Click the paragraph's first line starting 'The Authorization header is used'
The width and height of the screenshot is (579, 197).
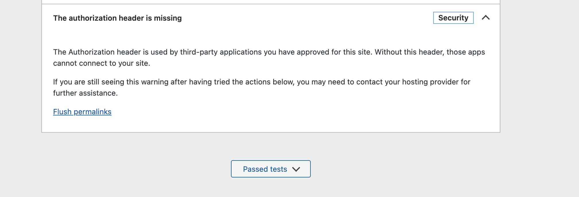pos(269,52)
